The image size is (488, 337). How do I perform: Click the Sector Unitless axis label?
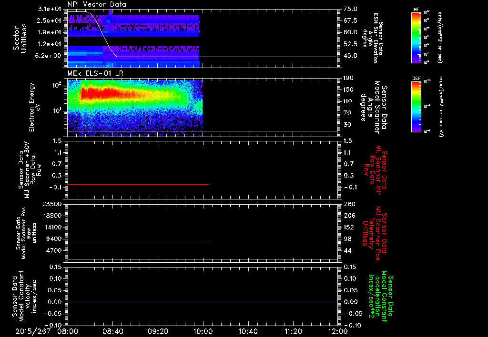(20, 38)
